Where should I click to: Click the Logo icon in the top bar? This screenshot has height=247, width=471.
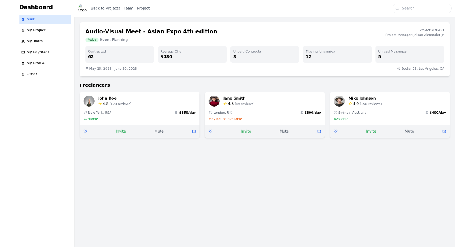(x=82, y=8)
